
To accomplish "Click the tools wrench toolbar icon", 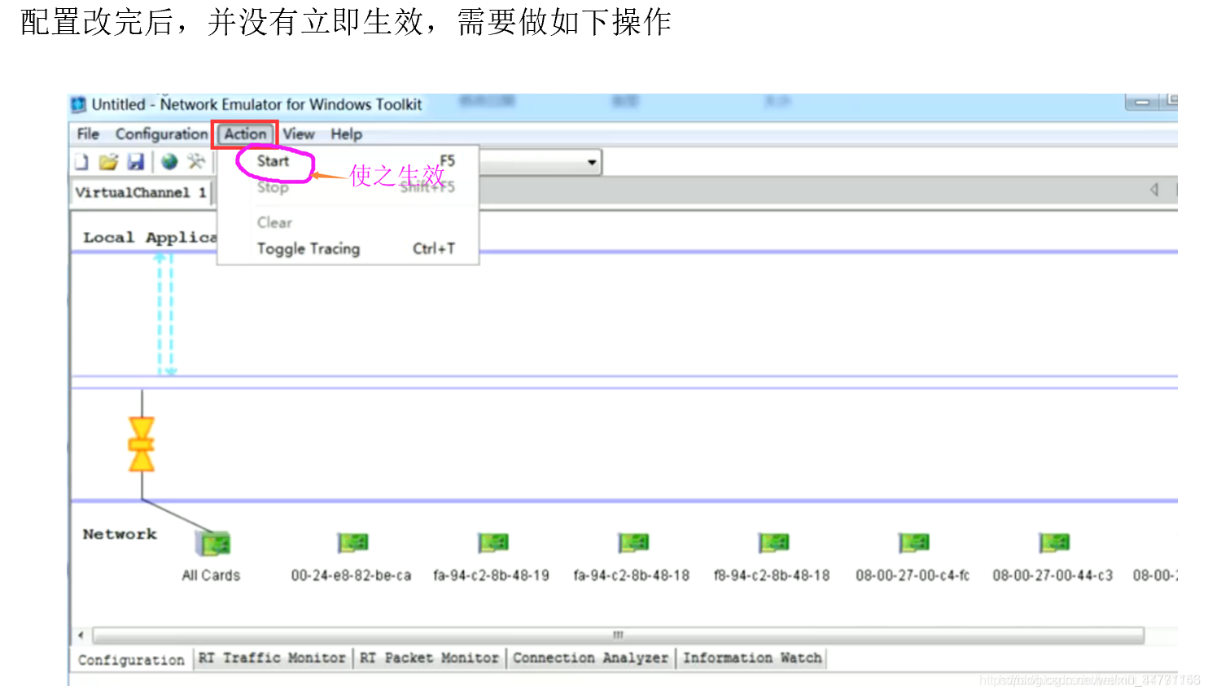I will 196,162.
